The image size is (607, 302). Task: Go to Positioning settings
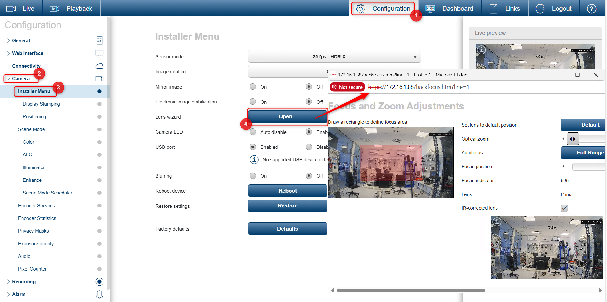coord(34,117)
